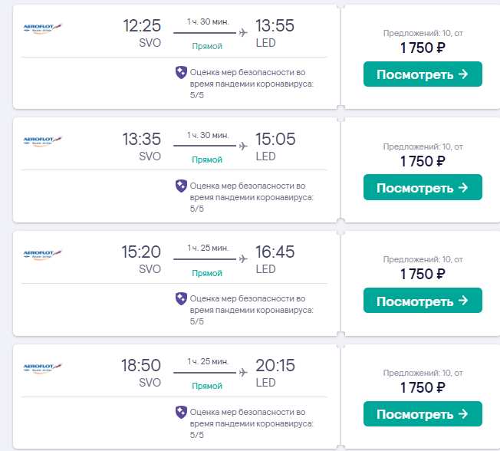Click safety shield icon on the 12:25 flight
Image resolution: width=500 pixels, height=451 pixels.
[x=181, y=72]
